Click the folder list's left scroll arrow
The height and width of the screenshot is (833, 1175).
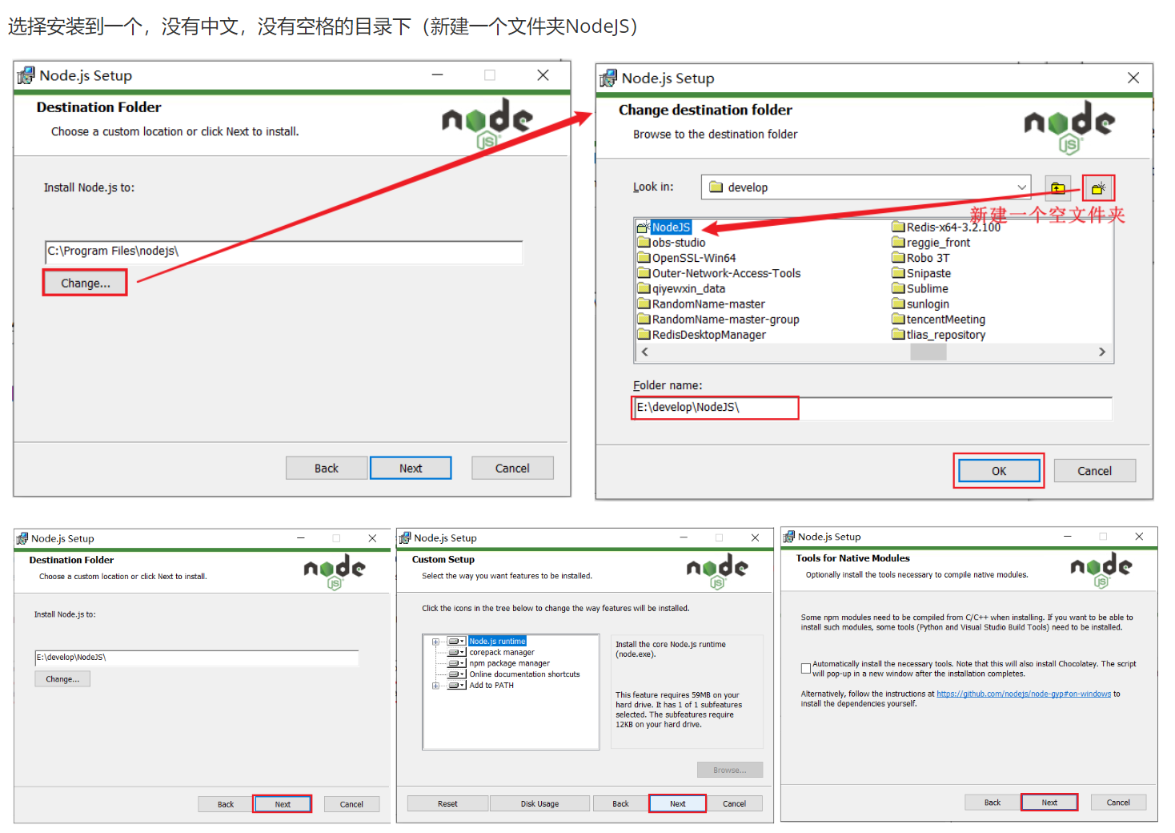[x=645, y=352]
